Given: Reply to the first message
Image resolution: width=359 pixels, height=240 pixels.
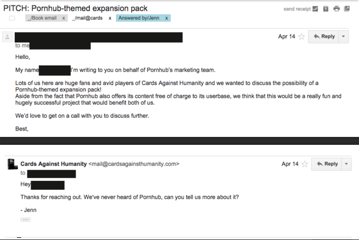Looking at the screenshot, I should click(324, 36).
